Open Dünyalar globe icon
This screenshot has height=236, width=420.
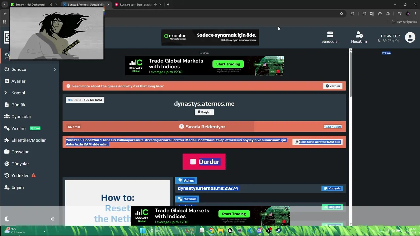(7, 164)
